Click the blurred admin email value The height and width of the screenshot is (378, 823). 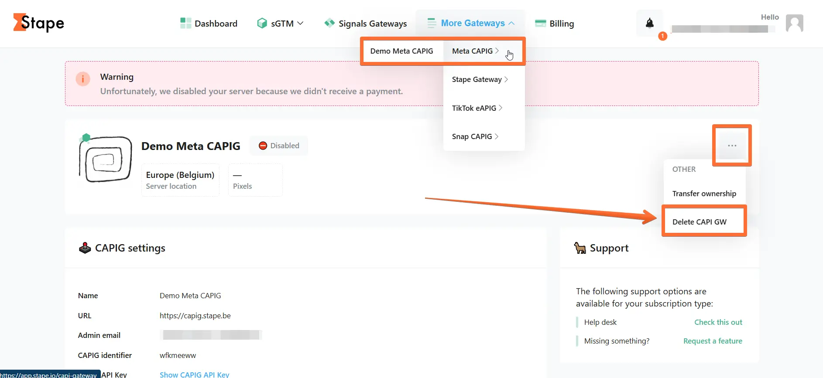point(211,335)
